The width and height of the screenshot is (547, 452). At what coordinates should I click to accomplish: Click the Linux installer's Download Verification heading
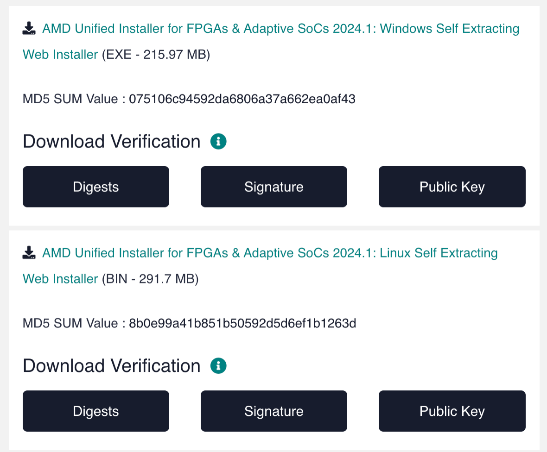click(x=112, y=366)
